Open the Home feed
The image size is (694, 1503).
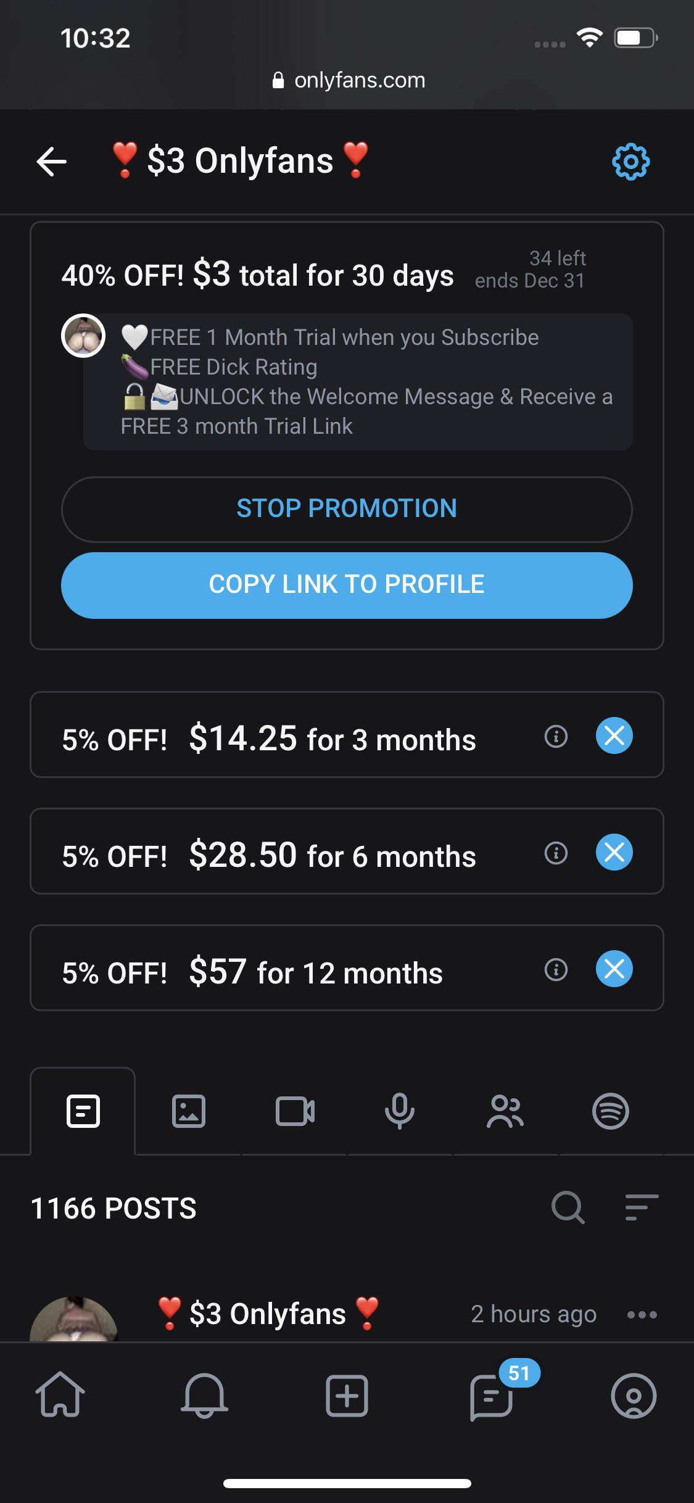coord(62,1399)
